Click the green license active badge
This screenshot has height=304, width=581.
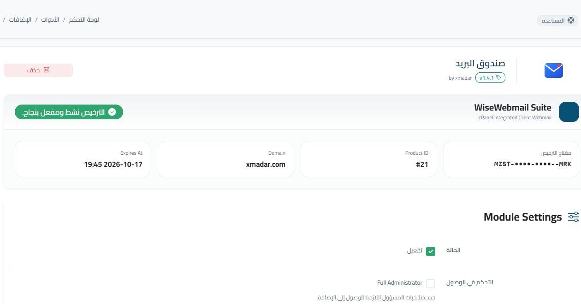69,112
